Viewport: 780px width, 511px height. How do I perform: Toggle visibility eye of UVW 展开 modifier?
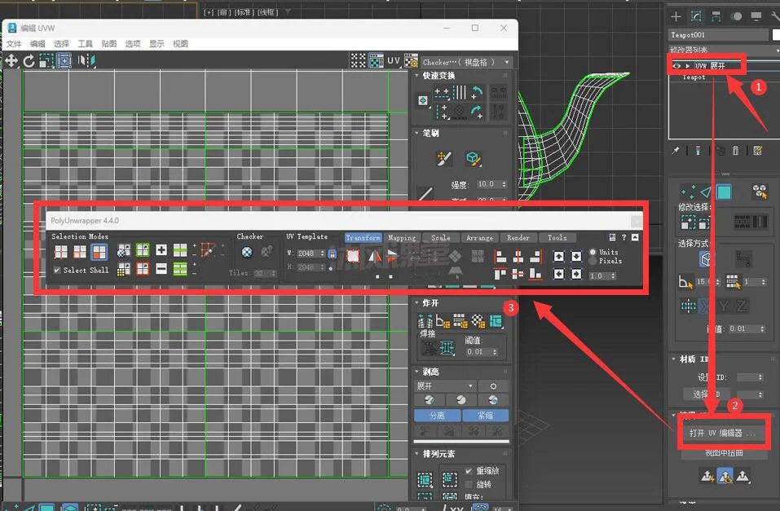[676, 66]
